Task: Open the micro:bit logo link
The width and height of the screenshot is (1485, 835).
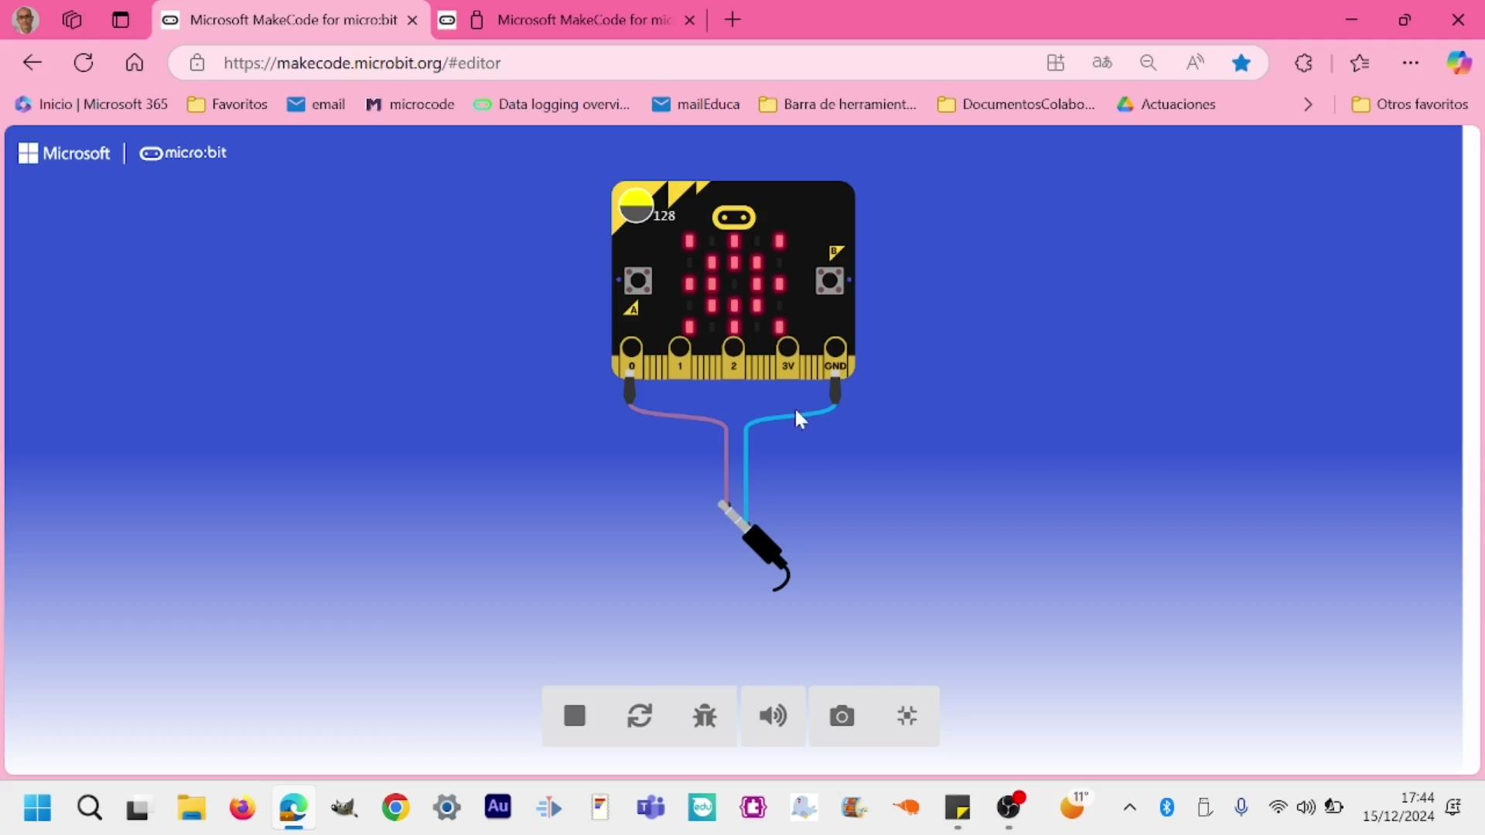Action: point(183,153)
